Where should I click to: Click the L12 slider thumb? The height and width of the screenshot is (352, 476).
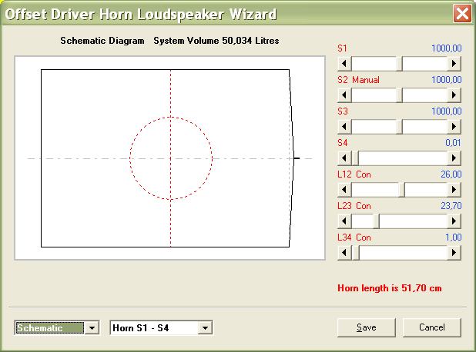(x=401, y=190)
